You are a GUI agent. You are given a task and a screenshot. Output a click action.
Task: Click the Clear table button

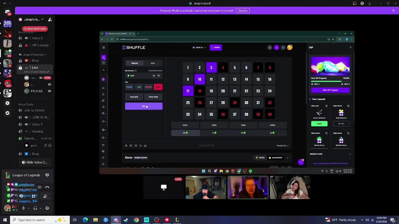coord(153,97)
